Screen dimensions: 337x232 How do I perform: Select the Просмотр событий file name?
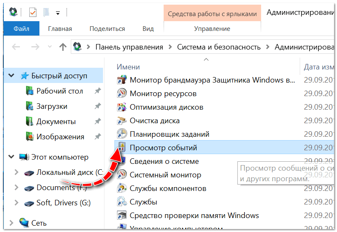163,148
